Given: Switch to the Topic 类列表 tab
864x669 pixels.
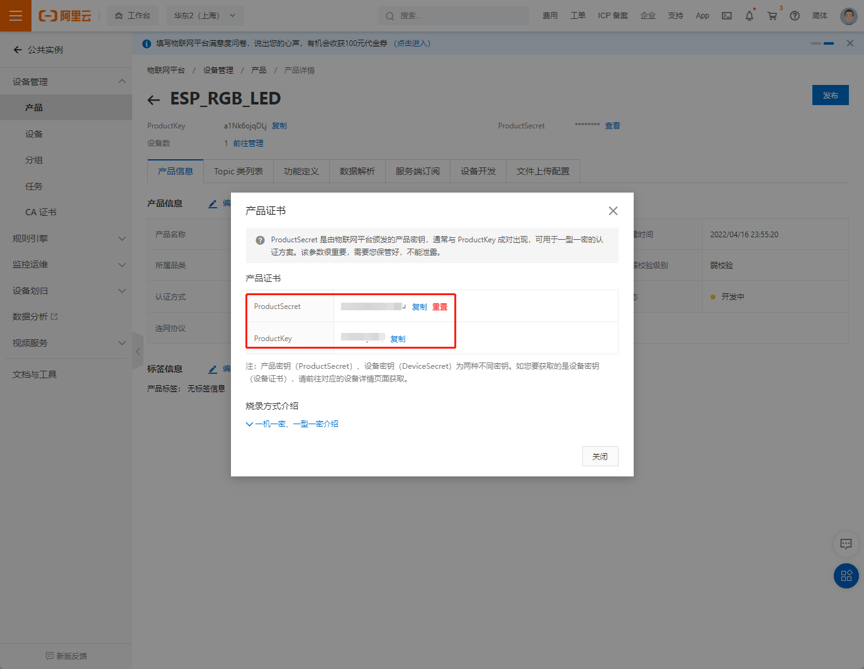Looking at the screenshot, I should point(238,171).
